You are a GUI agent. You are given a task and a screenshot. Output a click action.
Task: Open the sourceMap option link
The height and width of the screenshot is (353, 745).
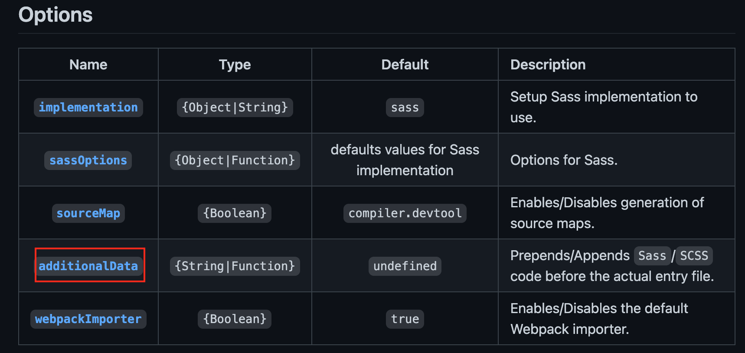[x=88, y=213]
